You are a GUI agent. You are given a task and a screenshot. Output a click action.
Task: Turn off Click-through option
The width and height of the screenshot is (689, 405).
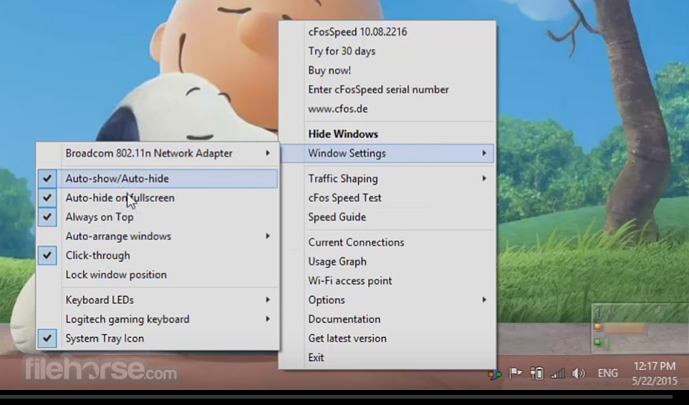tap(158, 255)
